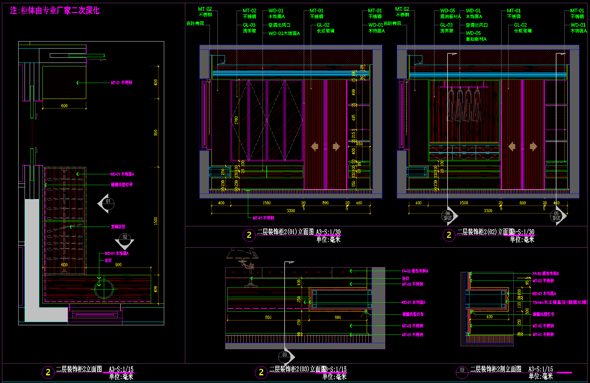Select the magenta note text at top-left
Viewport: 590px width, 383px height.
point(55,11)
